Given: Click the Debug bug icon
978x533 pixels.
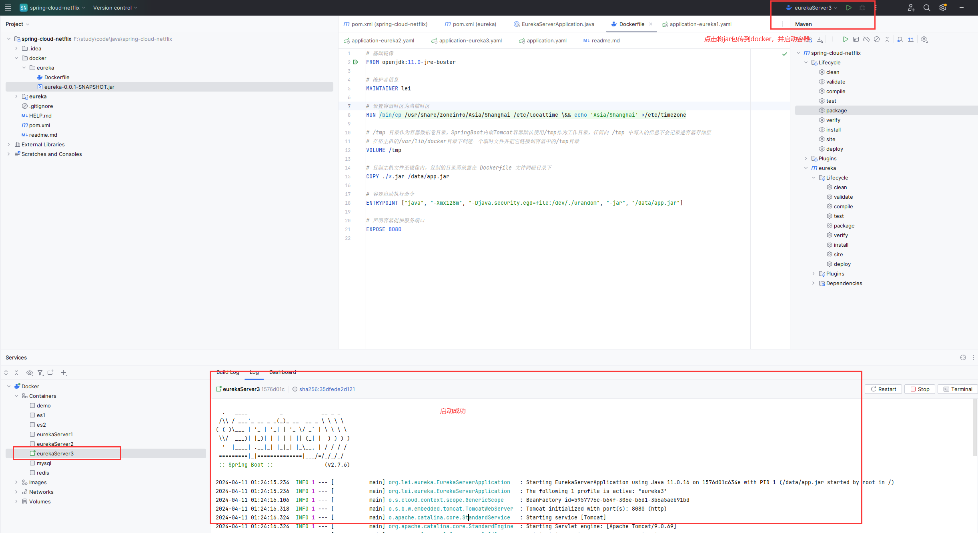Looking at the screenshot, I should 862,8.
